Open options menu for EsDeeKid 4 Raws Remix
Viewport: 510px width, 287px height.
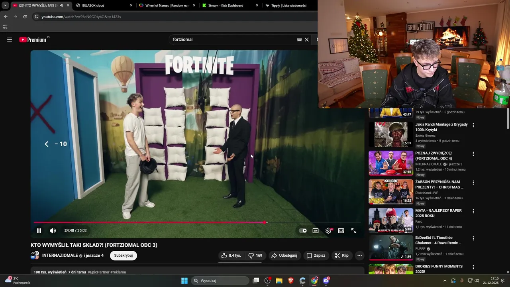point(473,238)
